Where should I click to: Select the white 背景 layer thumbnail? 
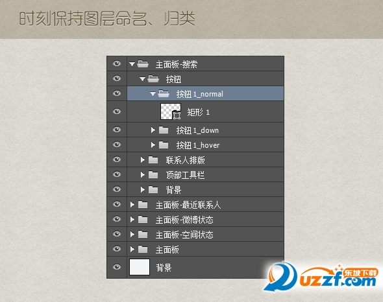point(139,267)
